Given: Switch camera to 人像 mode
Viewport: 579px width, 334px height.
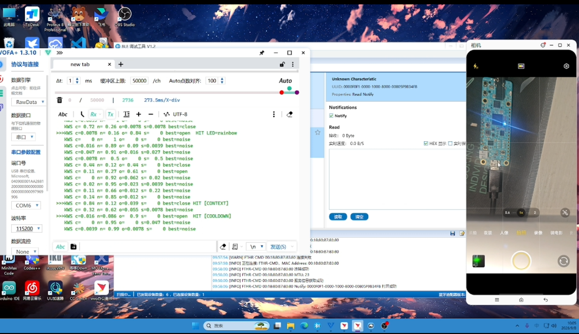Looking at the screenshot, I should (504, 233).
